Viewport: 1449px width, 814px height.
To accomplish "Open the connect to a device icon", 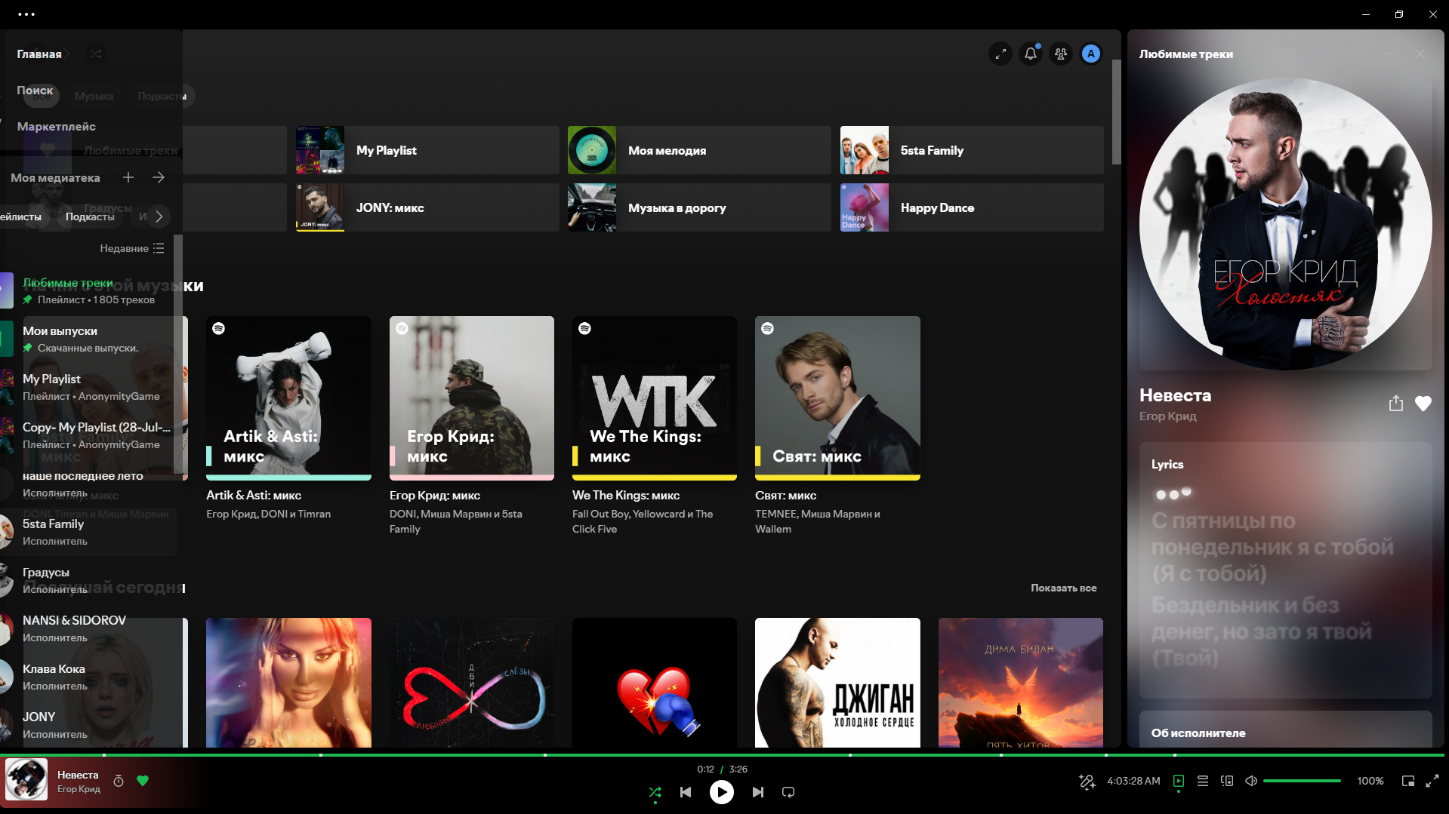I will pyautogui.click(x=1227, y=781).
